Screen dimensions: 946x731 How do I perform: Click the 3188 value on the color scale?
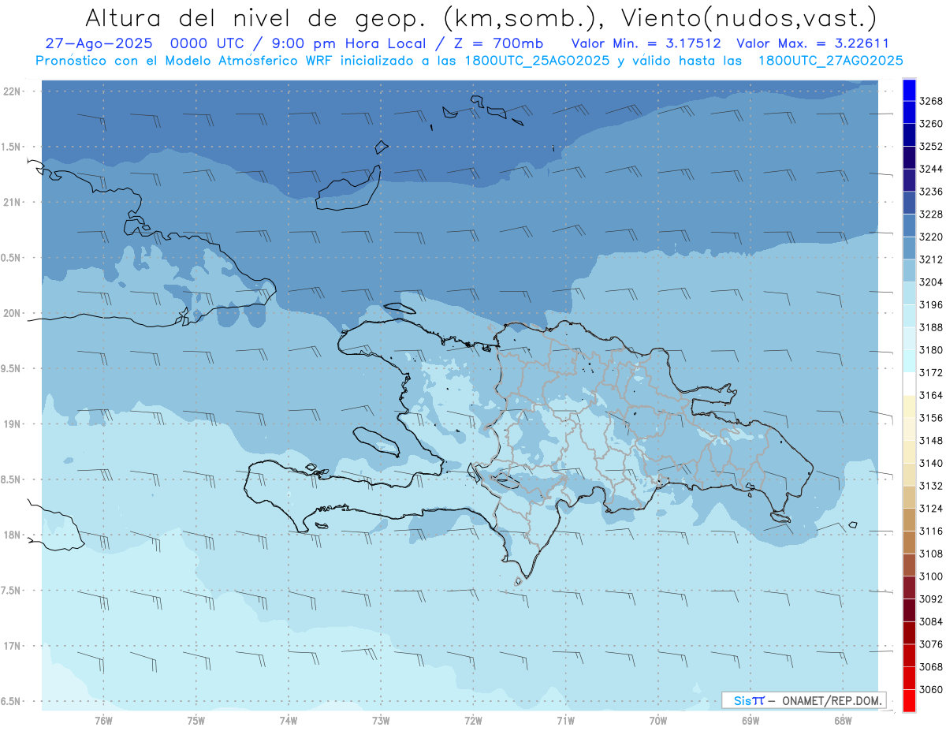click(931, 327)
